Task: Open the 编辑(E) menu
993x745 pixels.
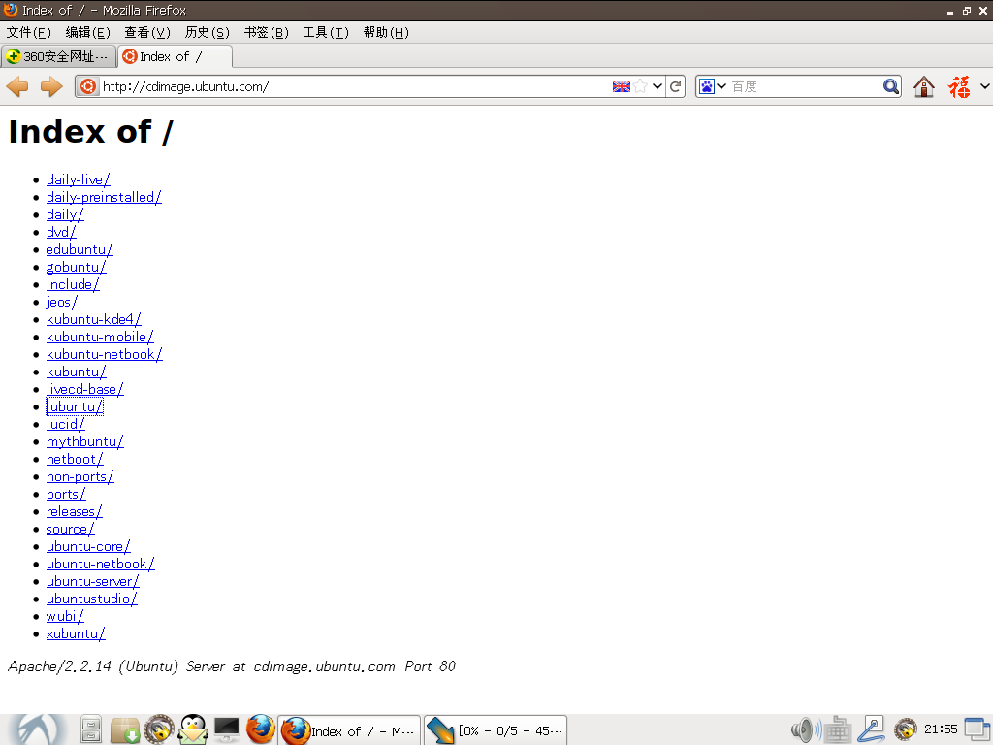Action: click(87, 32)
